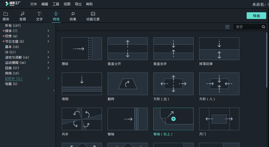The image size is (269, 147).
Task: Toggle the grid view dots icon
Action: click(x=227, y=27)
